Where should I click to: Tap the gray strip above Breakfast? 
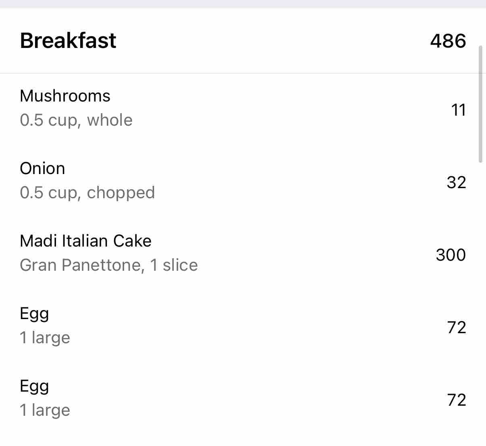pos(242,4)
